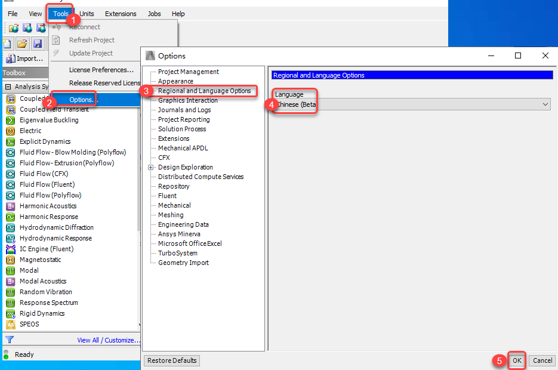Screen dimensions: 558x370
Task: Click the Restore Defaults button
Action: point(172,360)
